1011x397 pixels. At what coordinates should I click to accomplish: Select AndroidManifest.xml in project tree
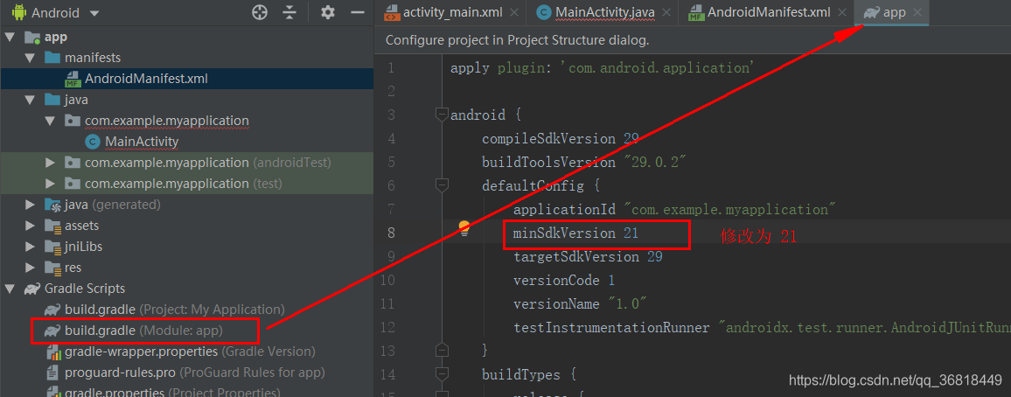187,79
